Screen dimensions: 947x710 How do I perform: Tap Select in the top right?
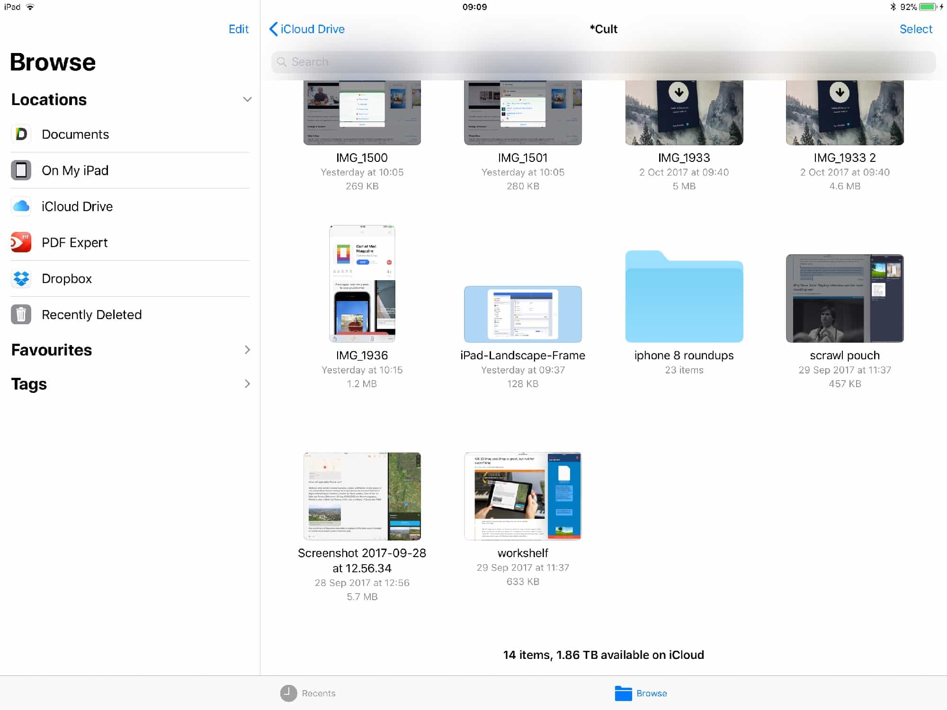(915, 29)
